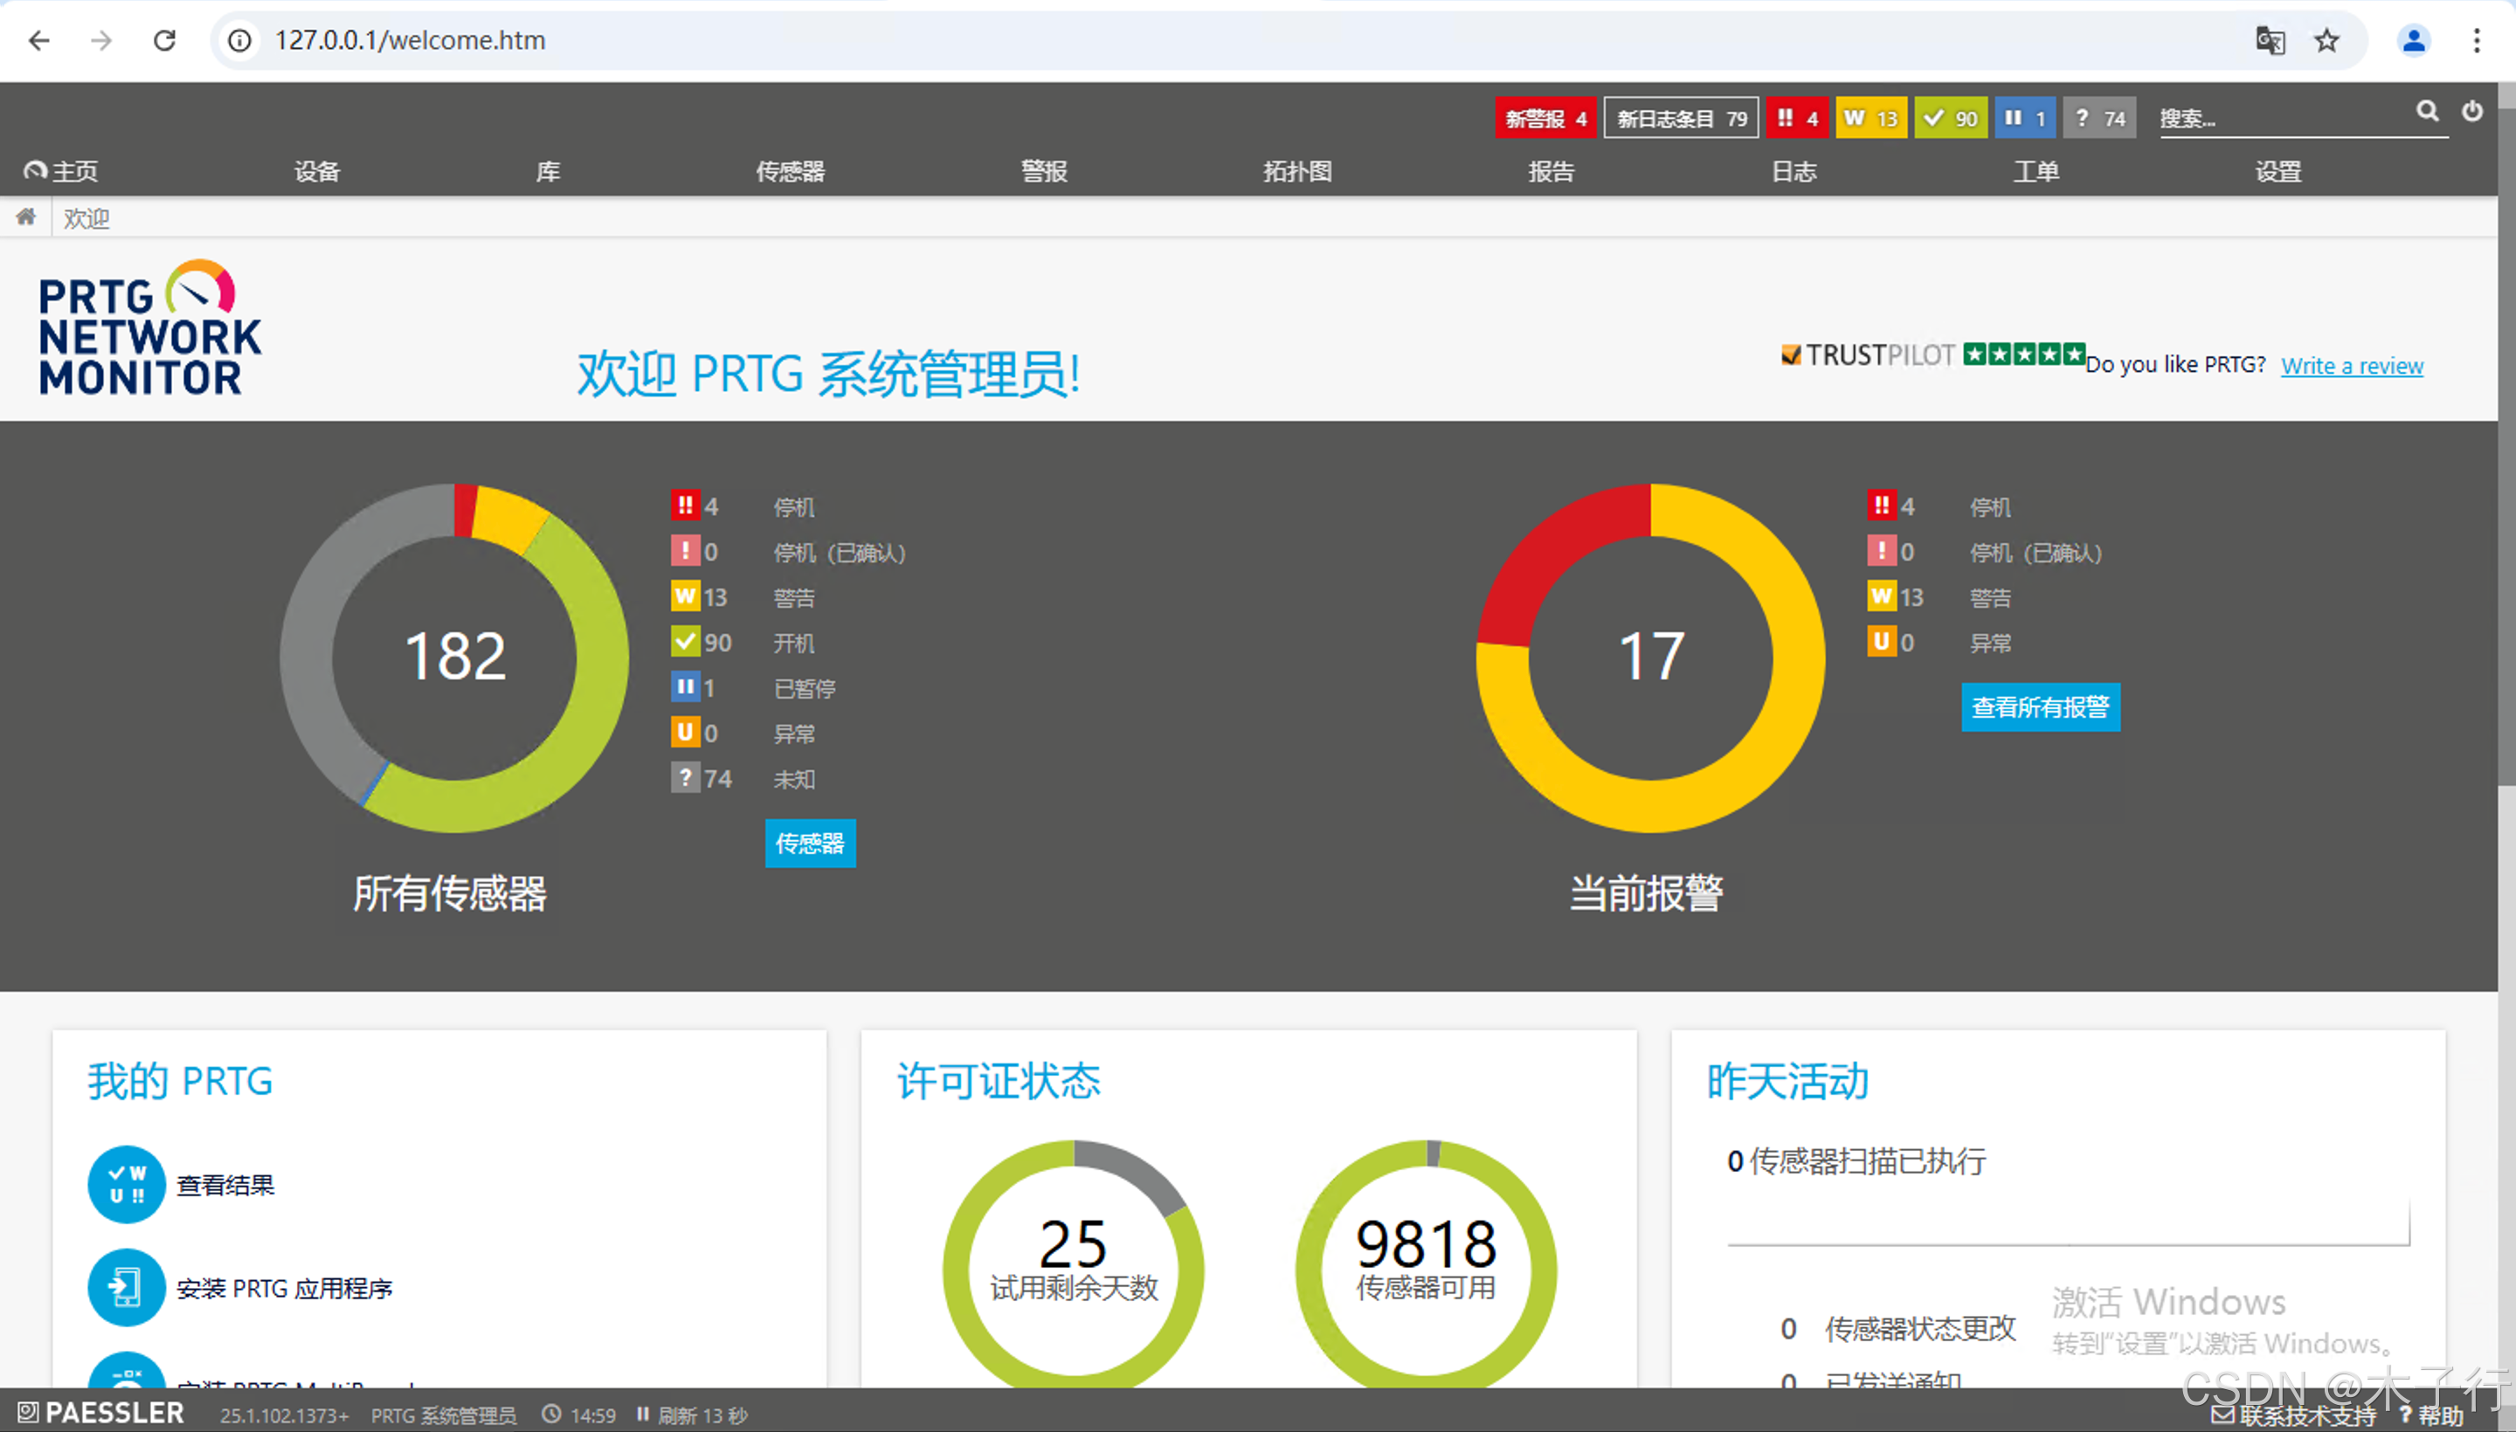This screenshot has height=1432, width=2516.
Task: Pause the auto-refresh countdown in footer
Action: click(642, 1415)
